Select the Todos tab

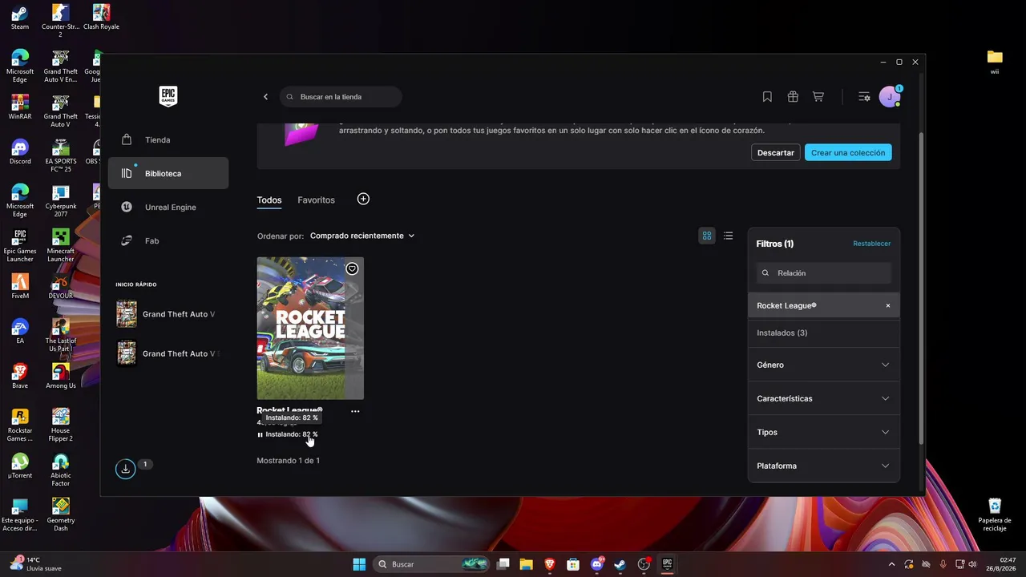point(269,200)
